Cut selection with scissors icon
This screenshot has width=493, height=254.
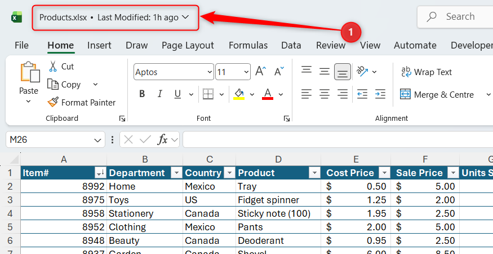(x=53, y=67)
